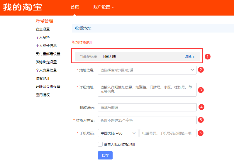Screen dimensions: 234x163
Task: Focus the 详细地址 text area
Action: pyautogui.click(x=147, y=90)
